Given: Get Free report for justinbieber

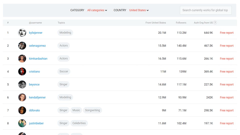Looking at the screenshot, I should pos(227,123).
